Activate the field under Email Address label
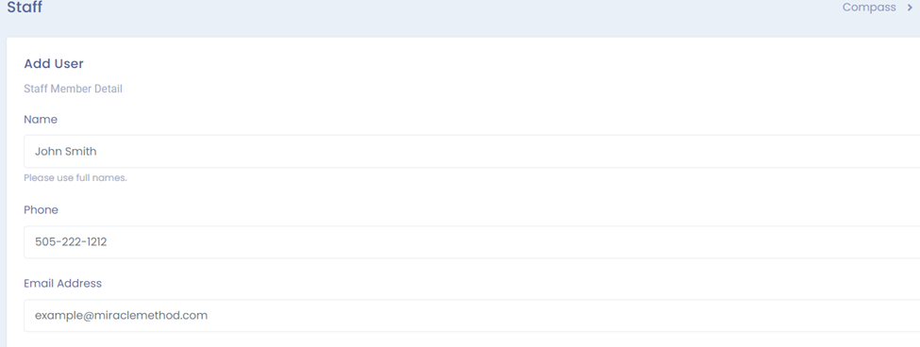920x347 pixels. click(x=472, y=315)
